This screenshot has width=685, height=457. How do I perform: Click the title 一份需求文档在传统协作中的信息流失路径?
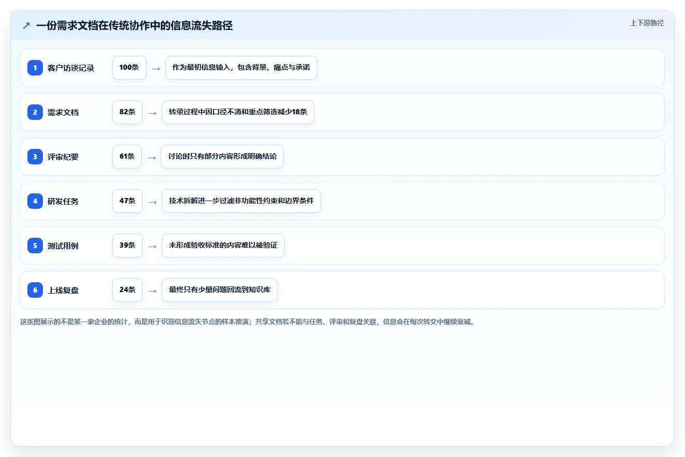click(134, 25)
